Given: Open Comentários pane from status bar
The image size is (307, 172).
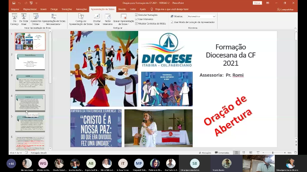Looking at the screenshot, I should [x=223, y=153].
